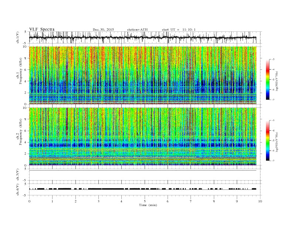Screen dimensions: 293x226
Task: Click the time axis tick label '2'
Action: click(x=75, y=201)
